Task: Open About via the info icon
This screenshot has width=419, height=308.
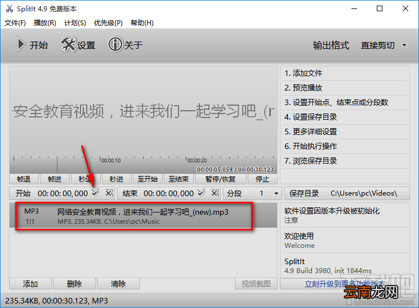Action: (x=115, y=44)
